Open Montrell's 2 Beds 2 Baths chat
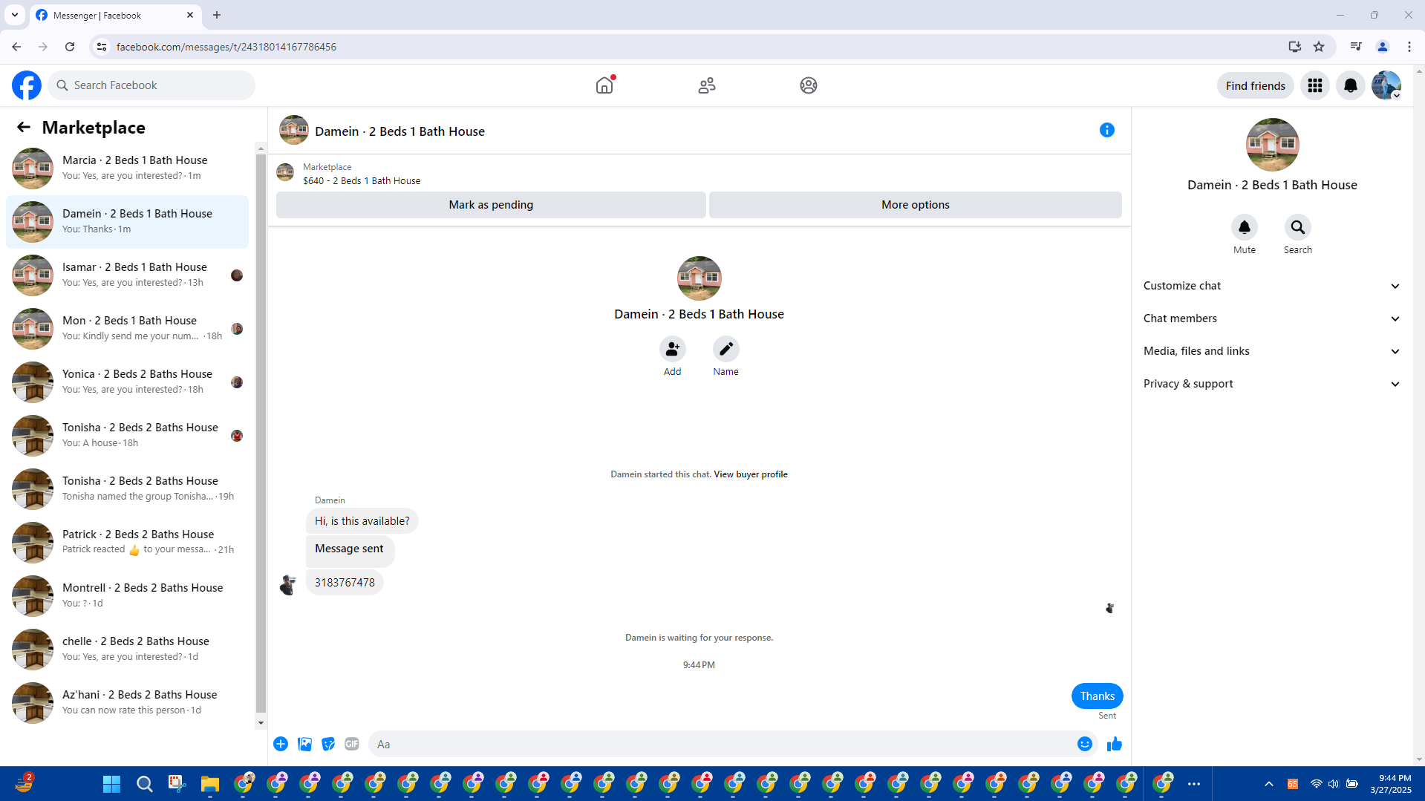Viewport: 1425px width, 801px height. [128, 596]
